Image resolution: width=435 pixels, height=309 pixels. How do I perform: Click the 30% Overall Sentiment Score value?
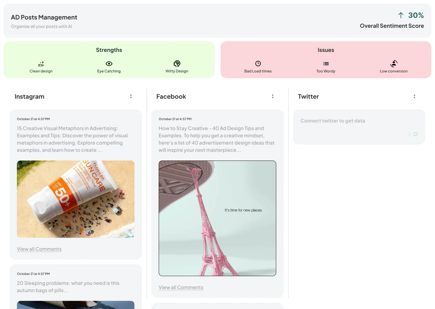tap(416, 15)
